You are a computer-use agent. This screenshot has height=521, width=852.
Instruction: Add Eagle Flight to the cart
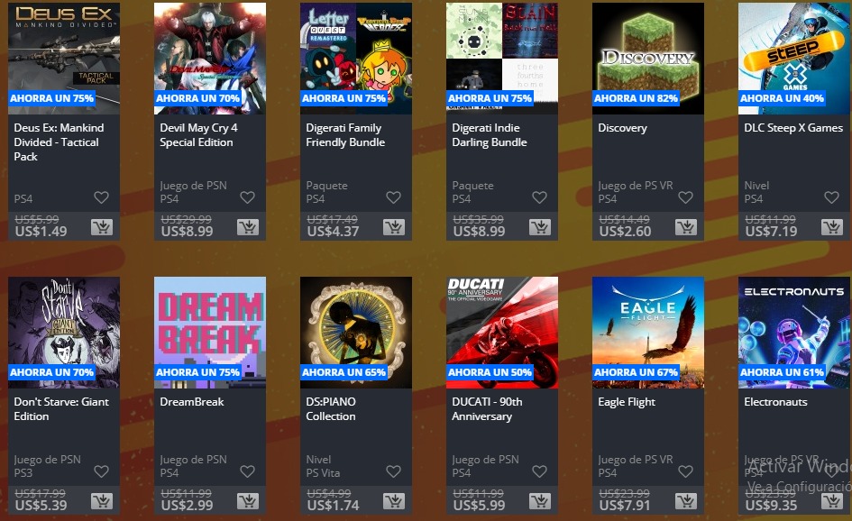coord(686,501)
